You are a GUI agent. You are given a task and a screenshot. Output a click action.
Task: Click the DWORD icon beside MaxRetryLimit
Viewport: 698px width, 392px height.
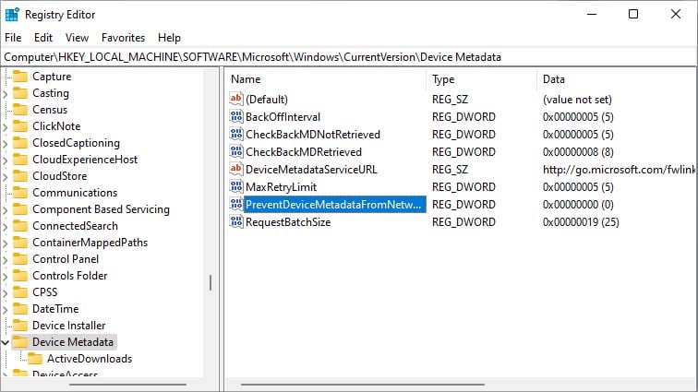[235, 187]
